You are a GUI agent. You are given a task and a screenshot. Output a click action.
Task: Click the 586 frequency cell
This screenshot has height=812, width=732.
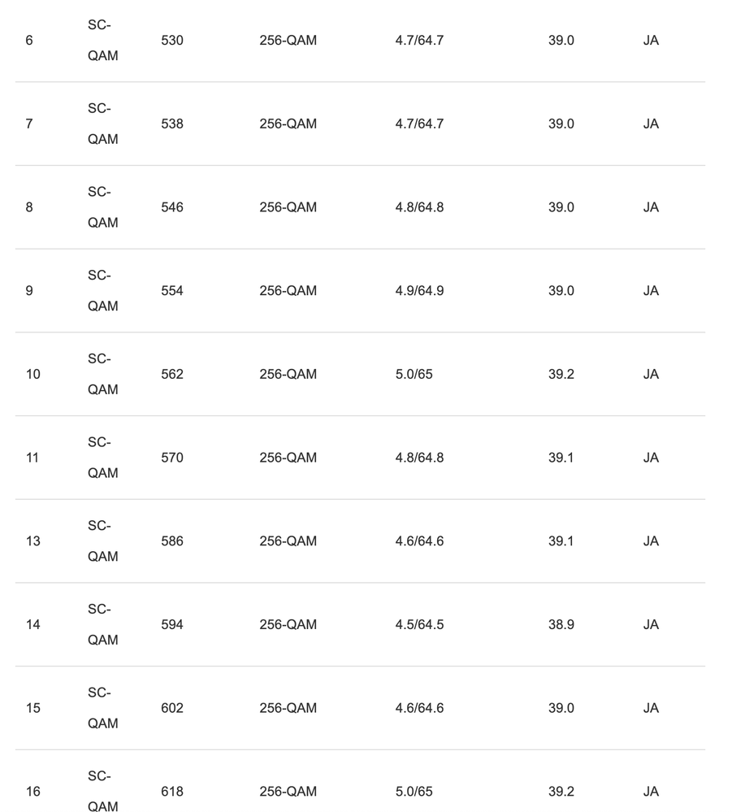172,541
